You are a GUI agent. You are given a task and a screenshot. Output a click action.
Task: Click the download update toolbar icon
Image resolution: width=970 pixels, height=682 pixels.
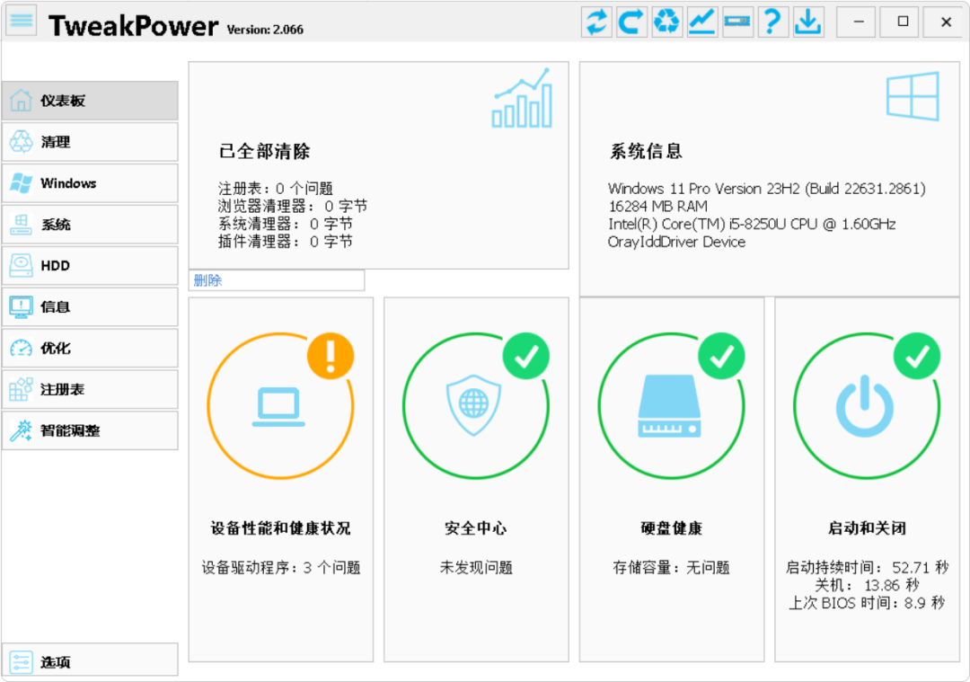(808, 22)
